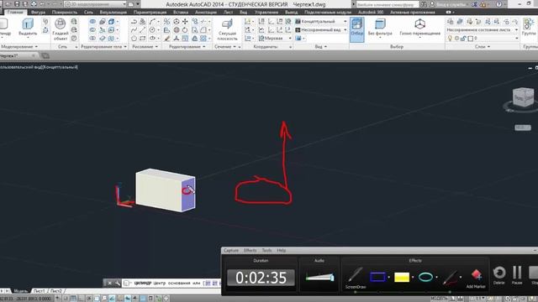Expand the Слои panel
Image resolution: width=538 pixels, height=302 pixels.
(x=482, y=47)
